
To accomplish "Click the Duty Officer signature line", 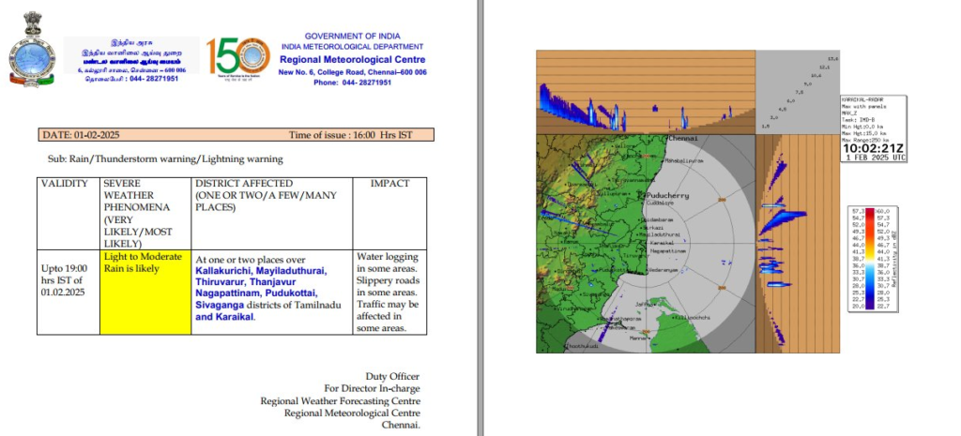I will 392,376.
